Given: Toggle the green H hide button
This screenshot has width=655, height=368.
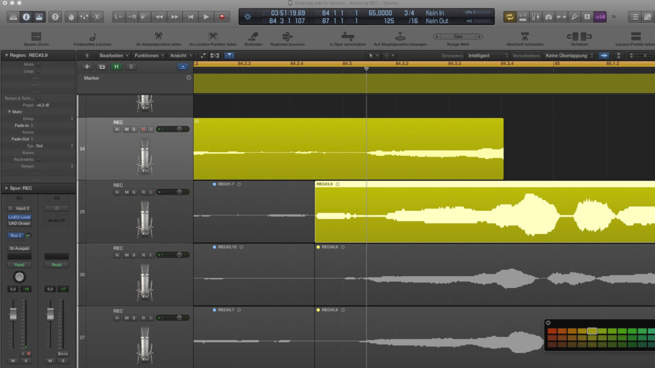Looking at the screenshot, I should tap(116, 66).
